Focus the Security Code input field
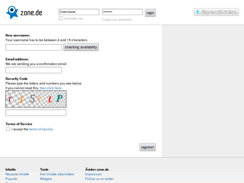The image size is (244, 183). [x=36, y=112]
